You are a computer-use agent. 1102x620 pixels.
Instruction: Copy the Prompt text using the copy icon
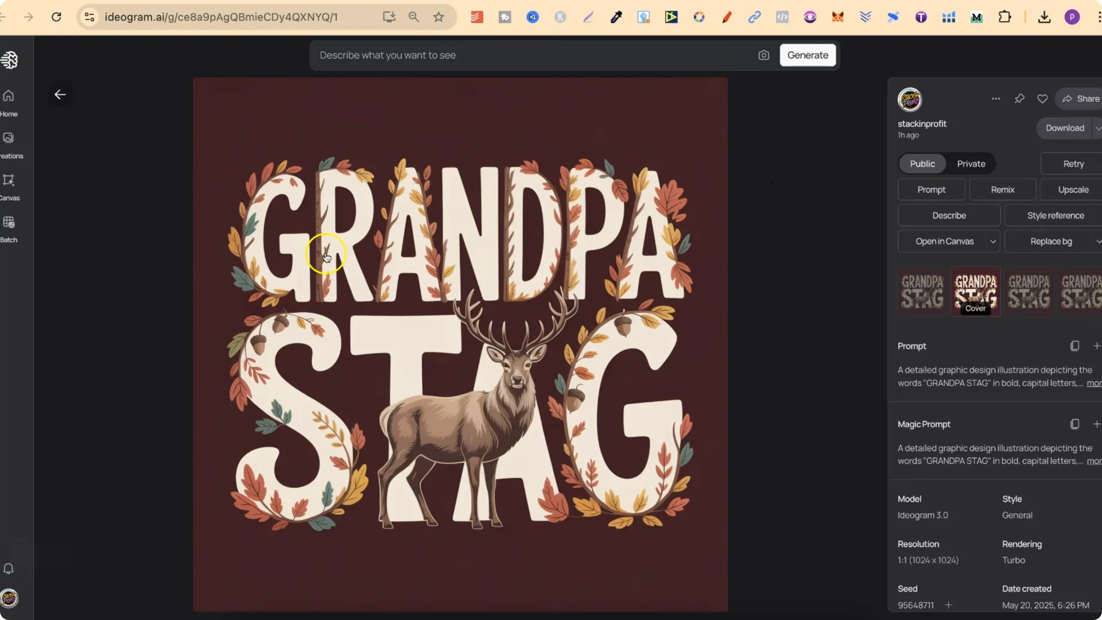tap(1074, 346)
